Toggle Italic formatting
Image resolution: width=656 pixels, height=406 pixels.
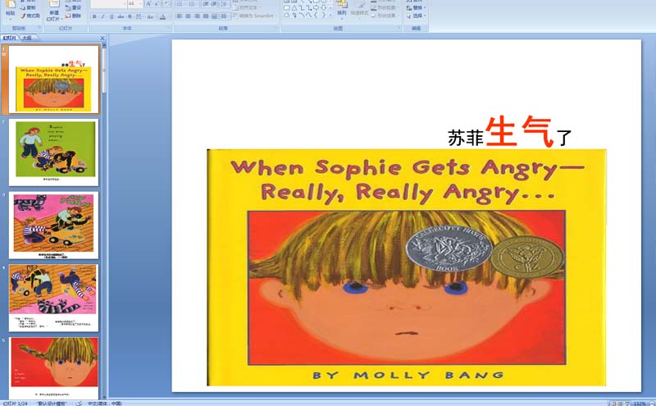[103, 16]
